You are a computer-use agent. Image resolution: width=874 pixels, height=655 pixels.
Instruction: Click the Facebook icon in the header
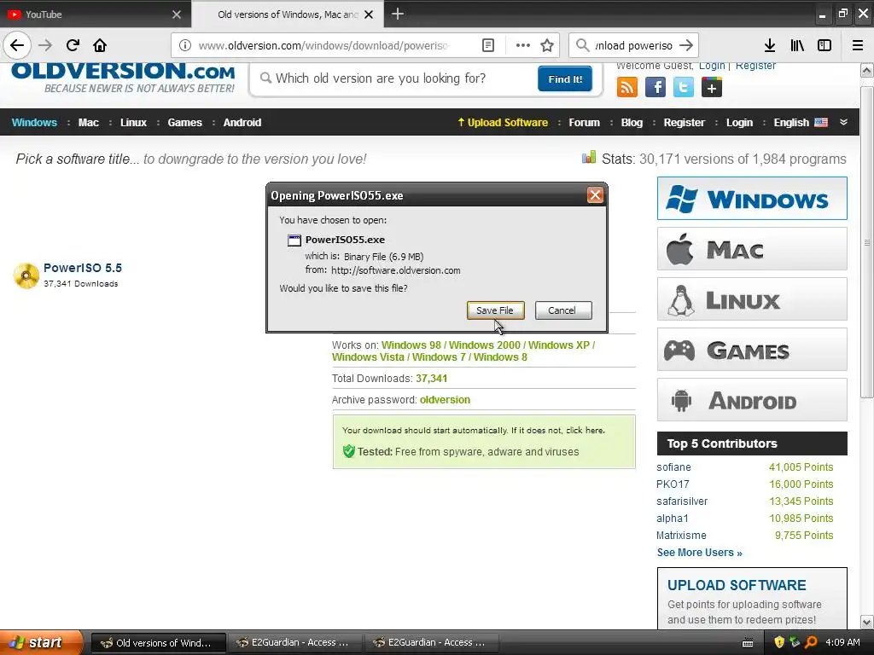point(655,87)
